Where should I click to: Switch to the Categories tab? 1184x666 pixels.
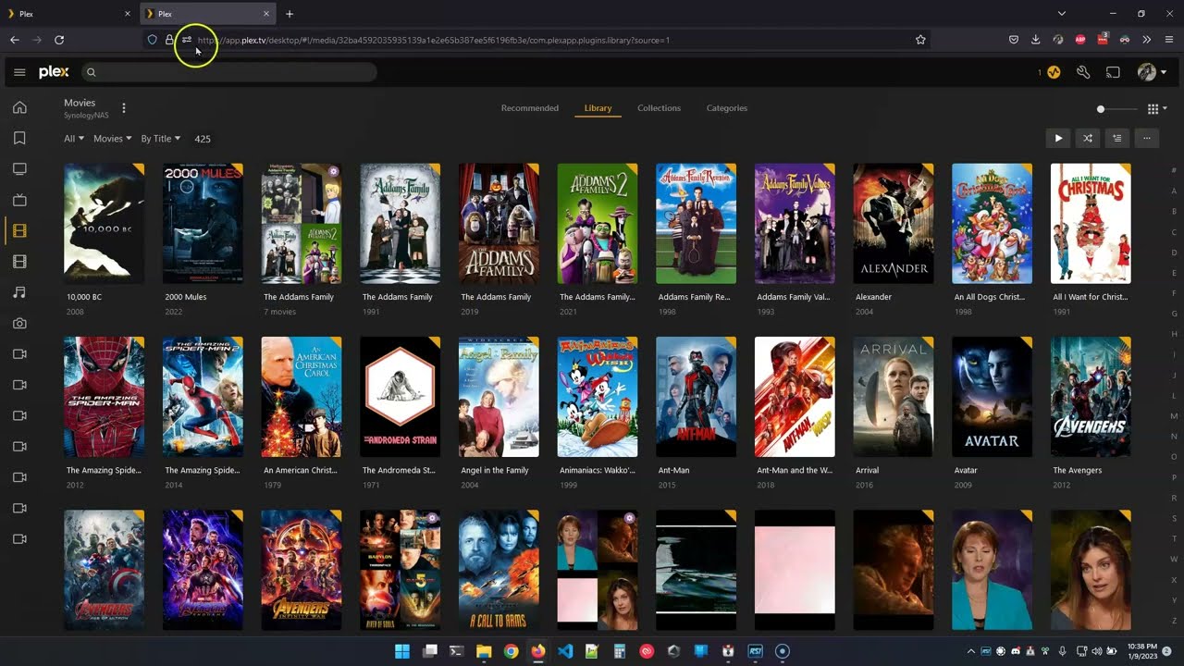727,108
